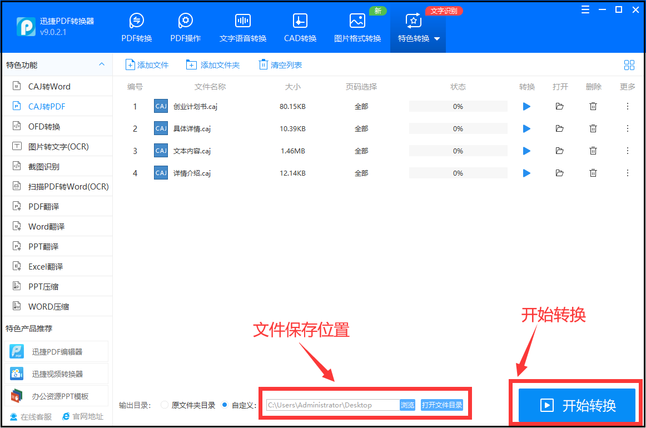Start converting 文本内容.caj with play icon

point(526,151)
